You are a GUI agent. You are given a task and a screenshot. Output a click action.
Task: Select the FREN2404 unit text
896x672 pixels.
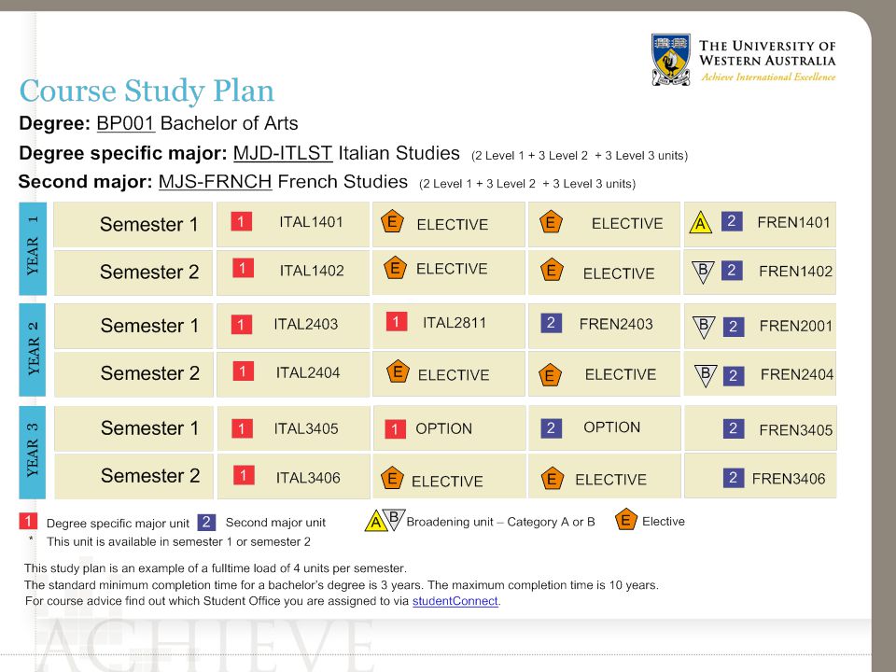point(797,375)
